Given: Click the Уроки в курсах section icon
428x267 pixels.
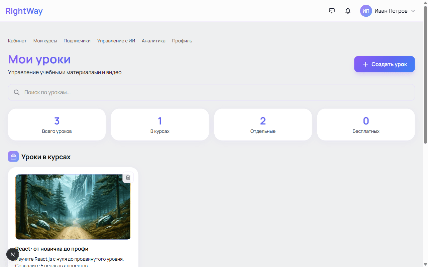Looking at the screenshot, I should click(x=13, y=157).
